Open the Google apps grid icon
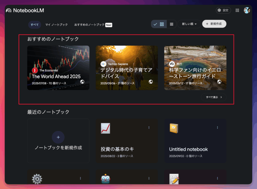 (x=237, y=10)
